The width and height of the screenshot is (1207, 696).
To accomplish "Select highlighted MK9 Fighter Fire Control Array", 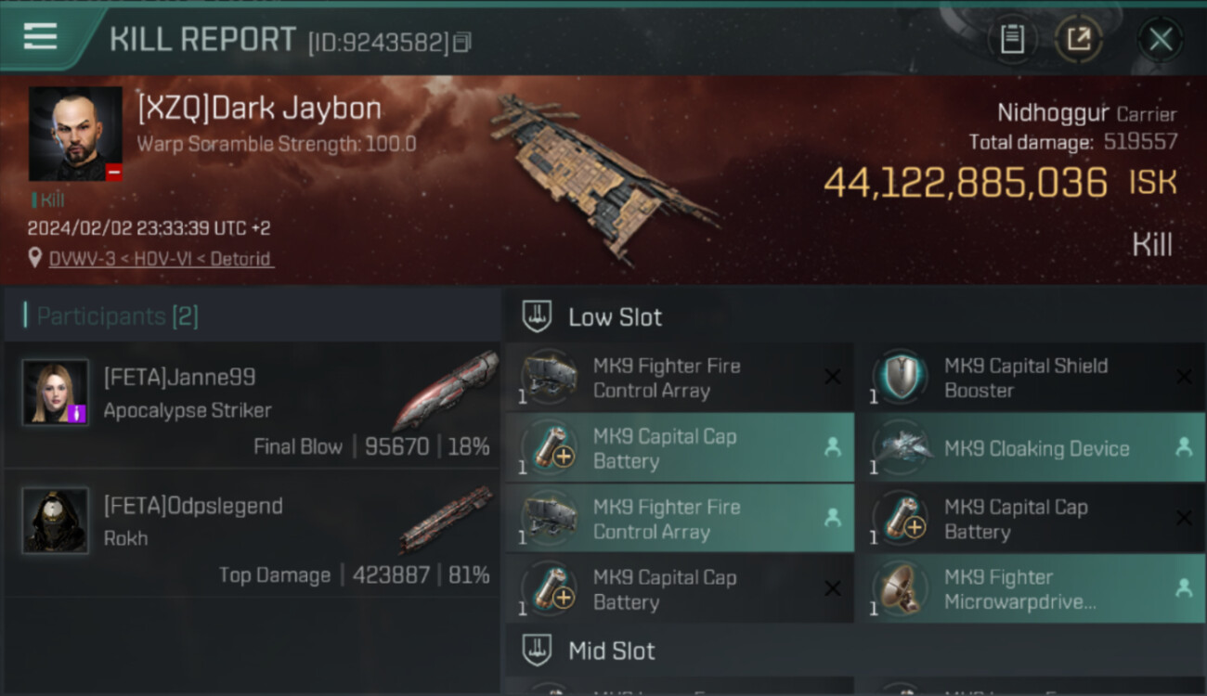I will click(x=680, y=519).
